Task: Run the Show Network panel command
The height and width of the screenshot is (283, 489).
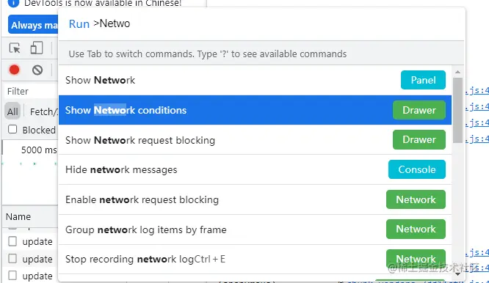Action: (255, 80)
